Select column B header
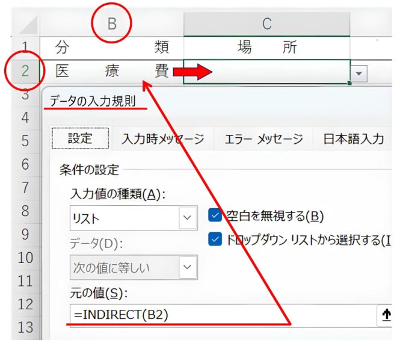The width and height of the screenshot is (397, 343). point(112,24)
